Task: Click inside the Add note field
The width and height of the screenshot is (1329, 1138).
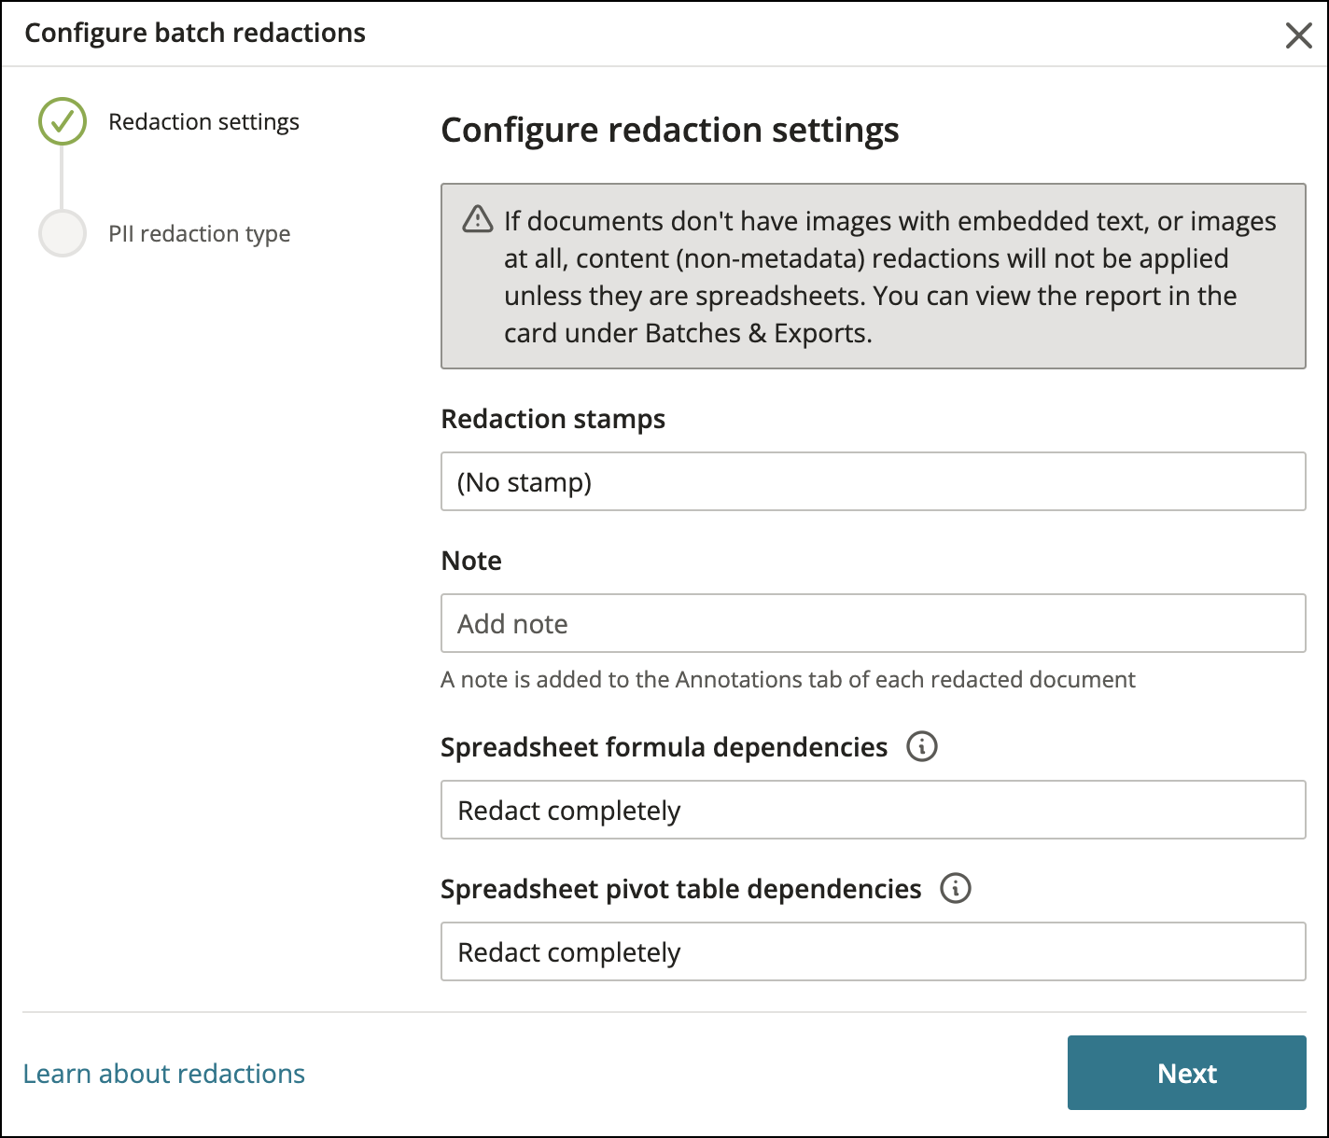Action: coord(873,623)
